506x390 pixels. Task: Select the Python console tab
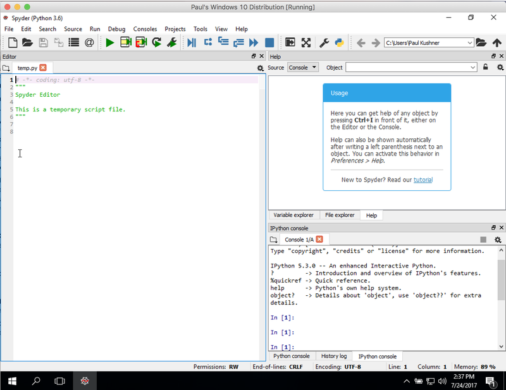292,356
